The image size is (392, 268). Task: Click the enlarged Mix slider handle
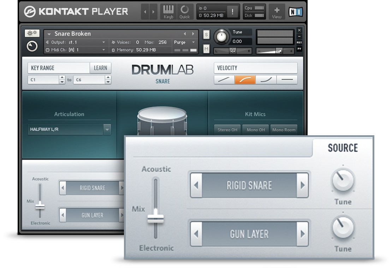155,219
